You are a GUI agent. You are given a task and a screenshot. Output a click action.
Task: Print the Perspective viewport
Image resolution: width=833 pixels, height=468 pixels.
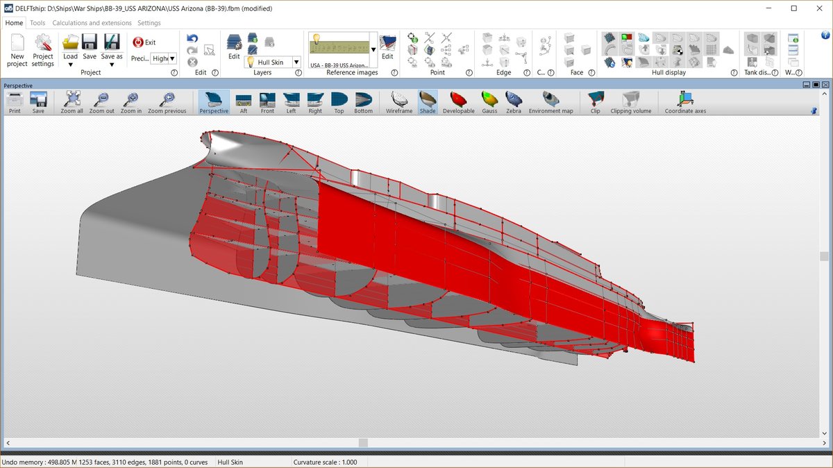coord(15,102)
